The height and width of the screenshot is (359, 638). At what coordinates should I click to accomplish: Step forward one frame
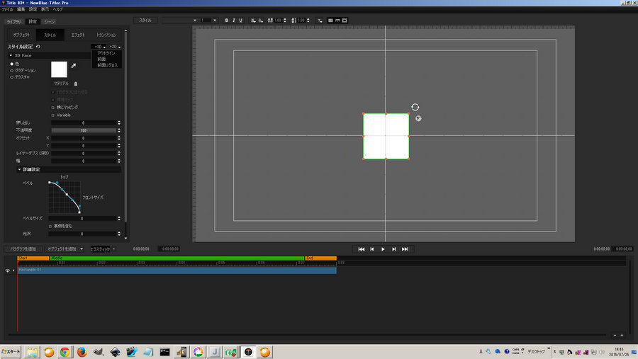[x=394, y=249]
